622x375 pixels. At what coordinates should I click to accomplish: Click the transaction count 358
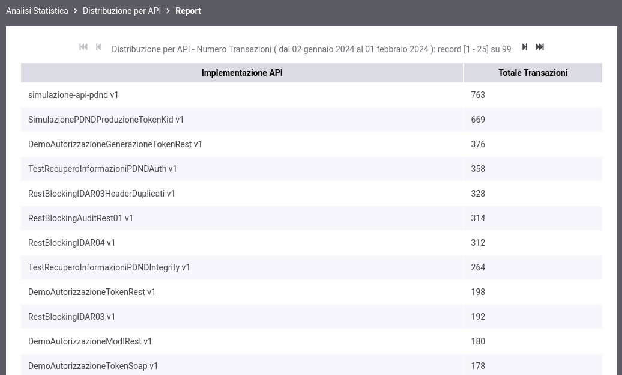(x=478, y=169)
